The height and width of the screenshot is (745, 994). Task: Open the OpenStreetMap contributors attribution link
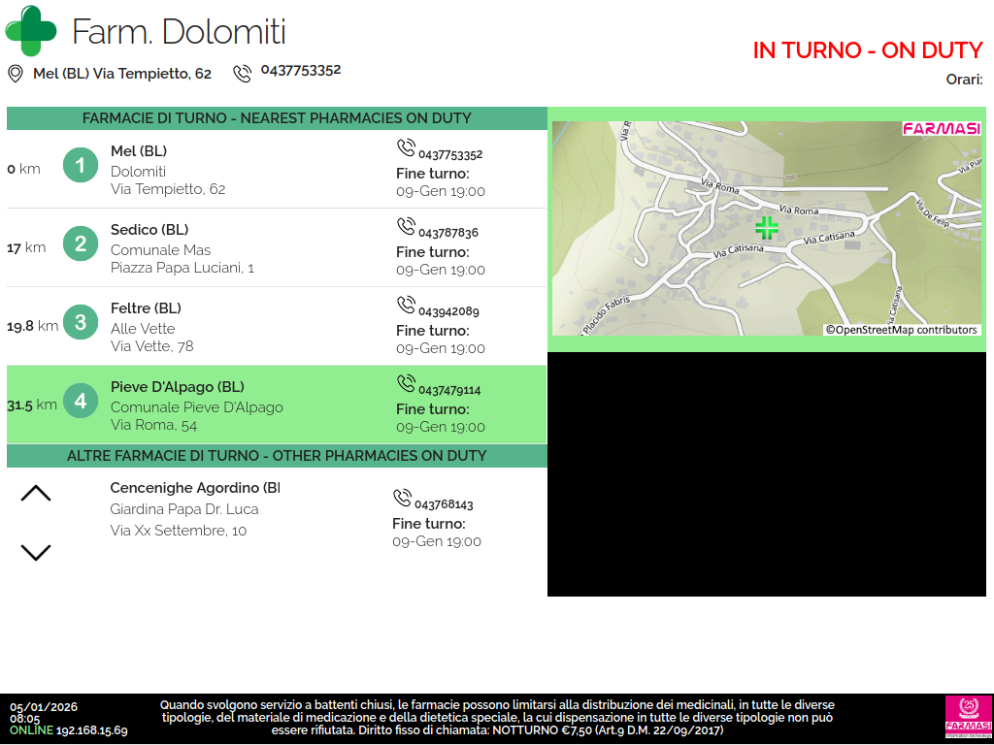click(x=902, y=330)
